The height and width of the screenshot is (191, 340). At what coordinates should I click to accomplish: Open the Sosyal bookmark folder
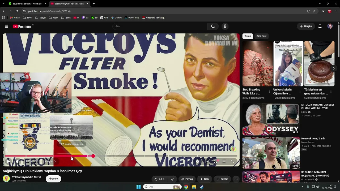pos(40,18)
